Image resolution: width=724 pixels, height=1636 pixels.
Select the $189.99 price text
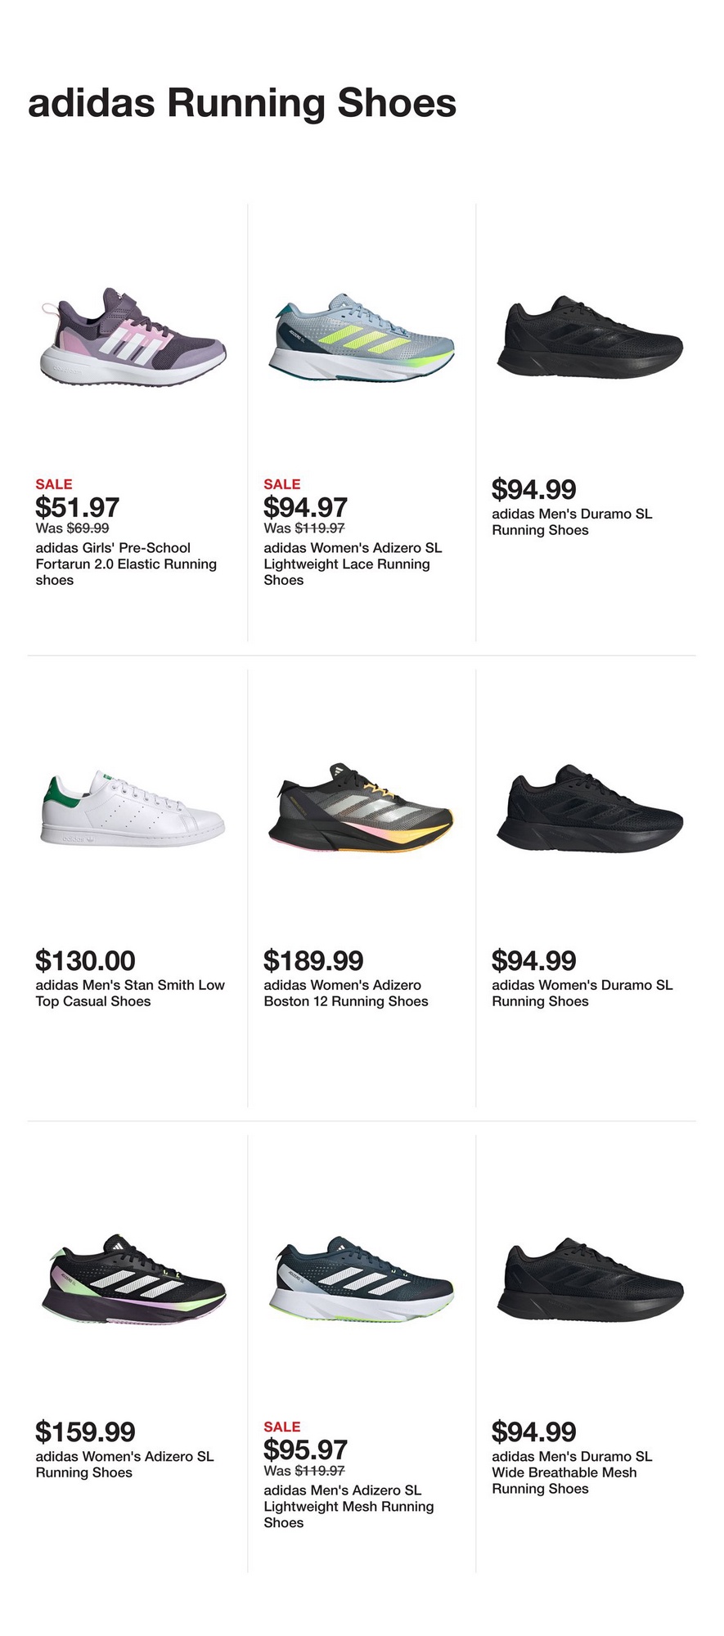(313, 960)
